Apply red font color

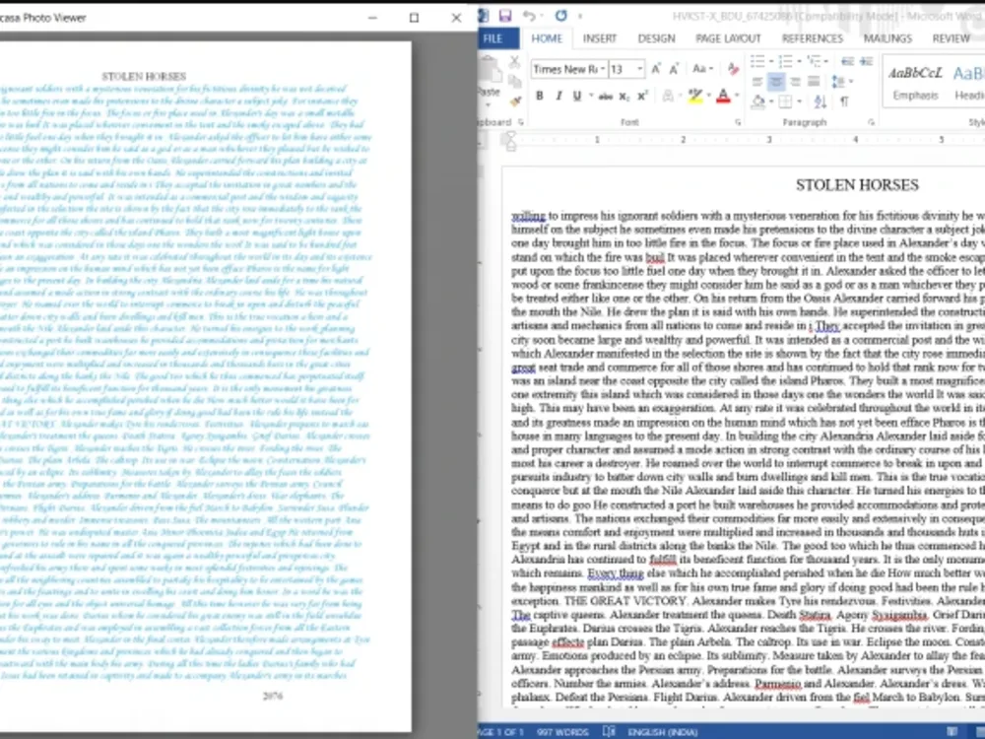tap(724, 97)
